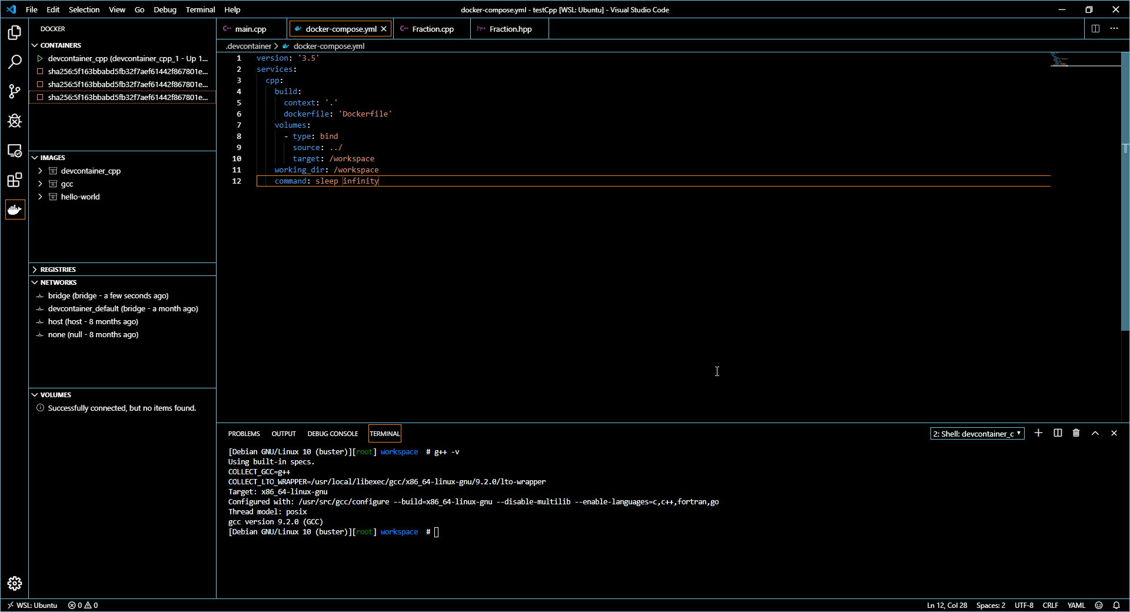The image size is (1130, 612).
Task: Switch to the main.cpp tab
Action: click(251, 29)
